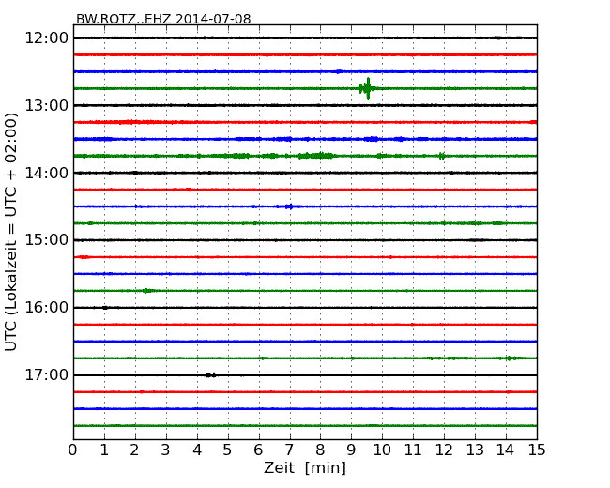
Task: Click the blue thickened burst near minute 10 on 13:30 trace
Action: coord(373,139)
